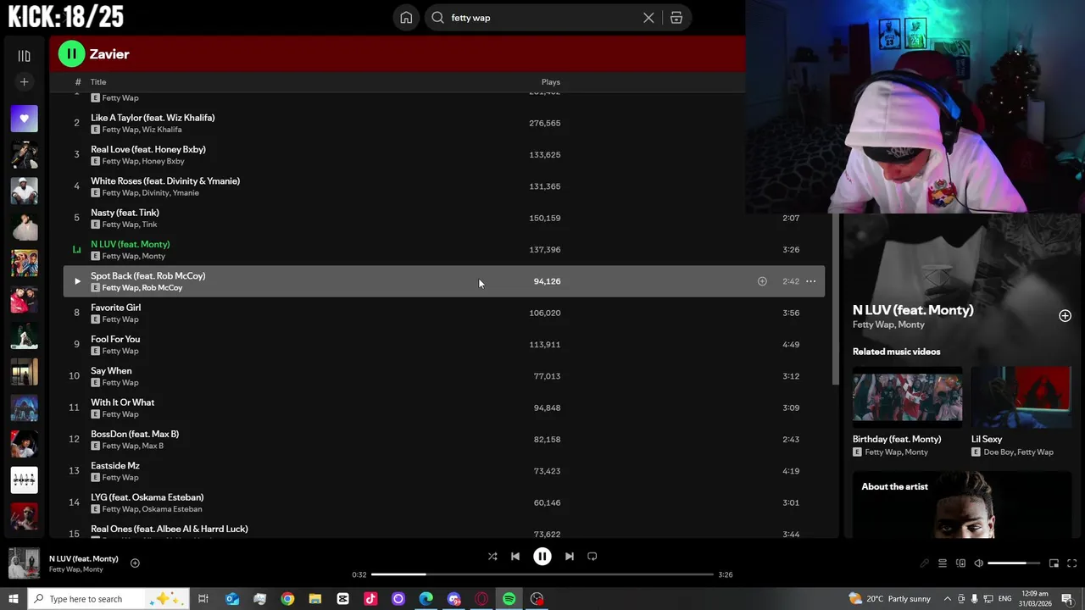Select track 'Say When'
This screenshot has width=1085, height=610.
111,371
